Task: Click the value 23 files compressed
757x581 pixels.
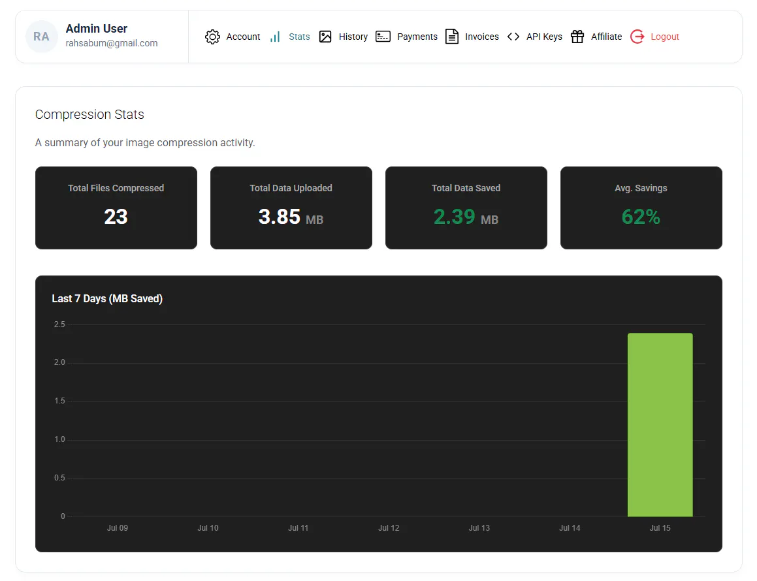Action: (116, 217)
